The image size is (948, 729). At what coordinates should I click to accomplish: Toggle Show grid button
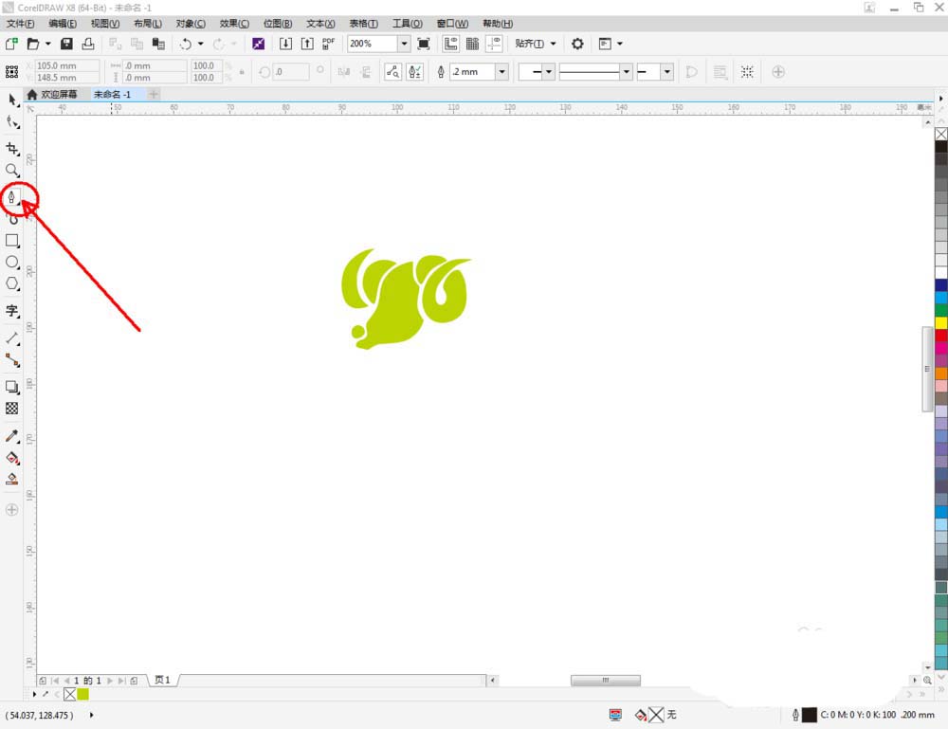tap(473, 44)
